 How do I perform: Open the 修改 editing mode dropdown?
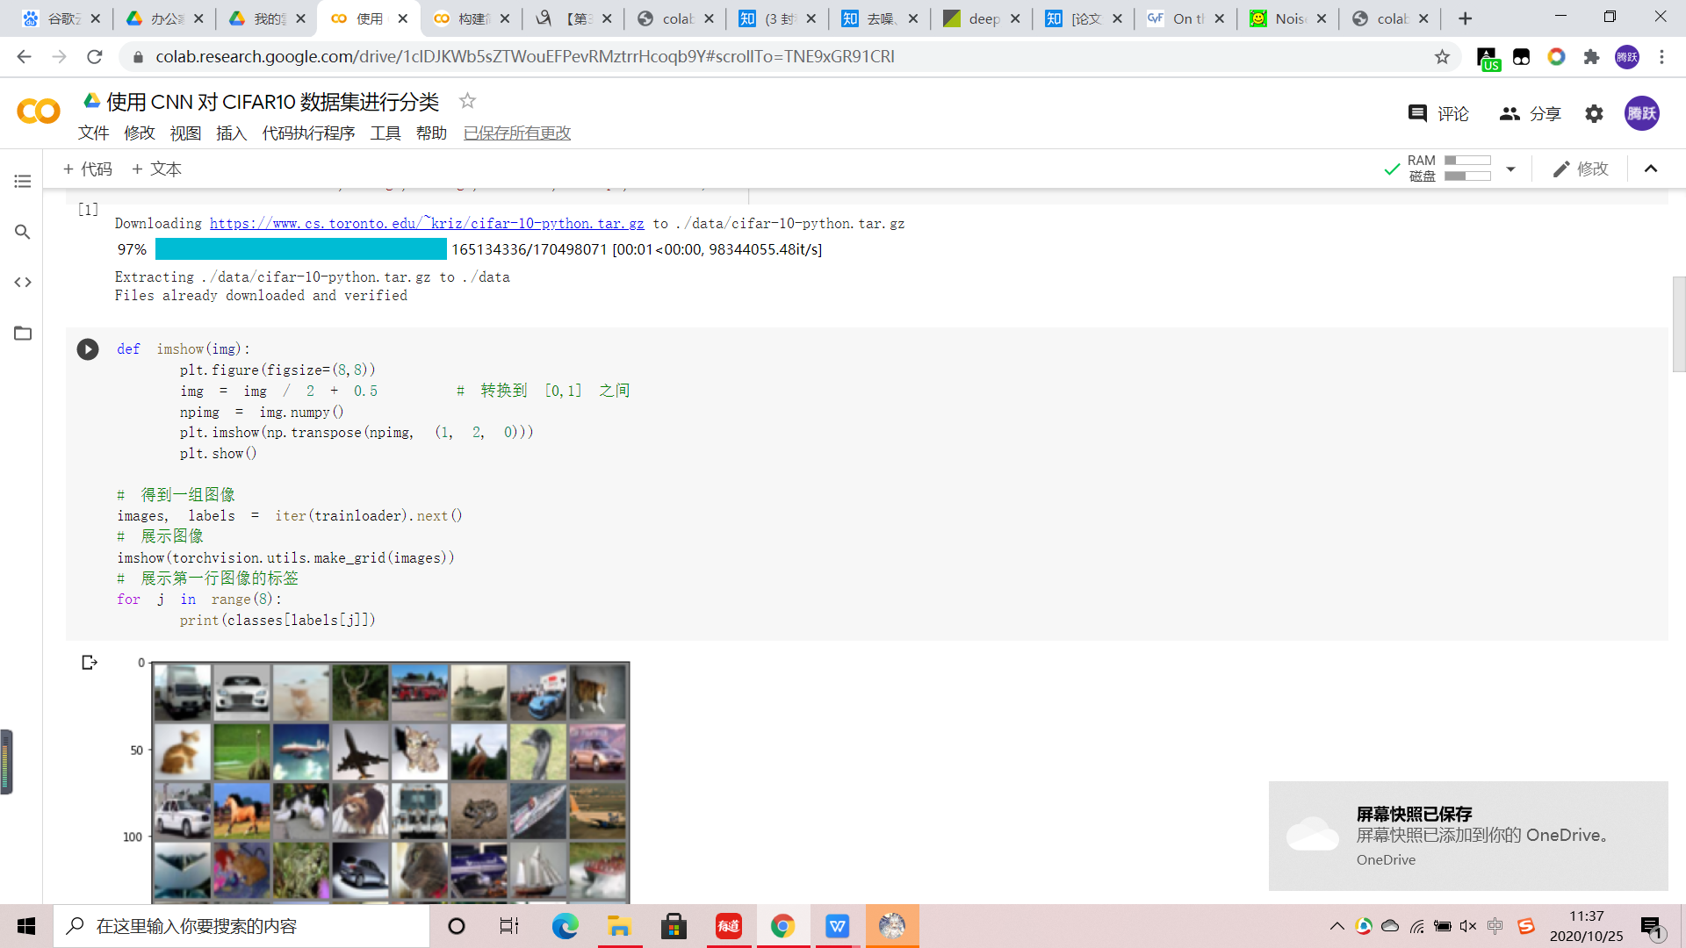tap(1581, 169)
